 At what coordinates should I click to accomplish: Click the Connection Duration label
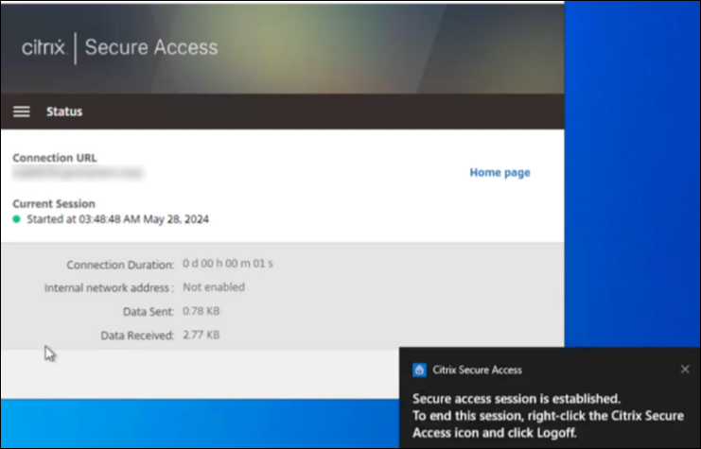click(120, 265)
